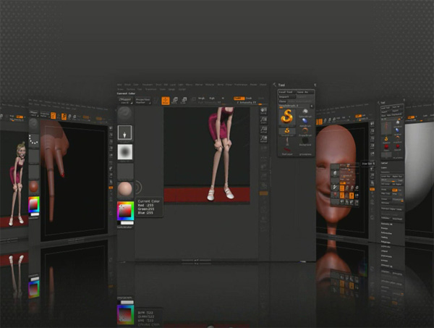The height and width of the screenshot is (328, 434).
Task: Expand SubTool section in right window
Action: tap(385, 163)
